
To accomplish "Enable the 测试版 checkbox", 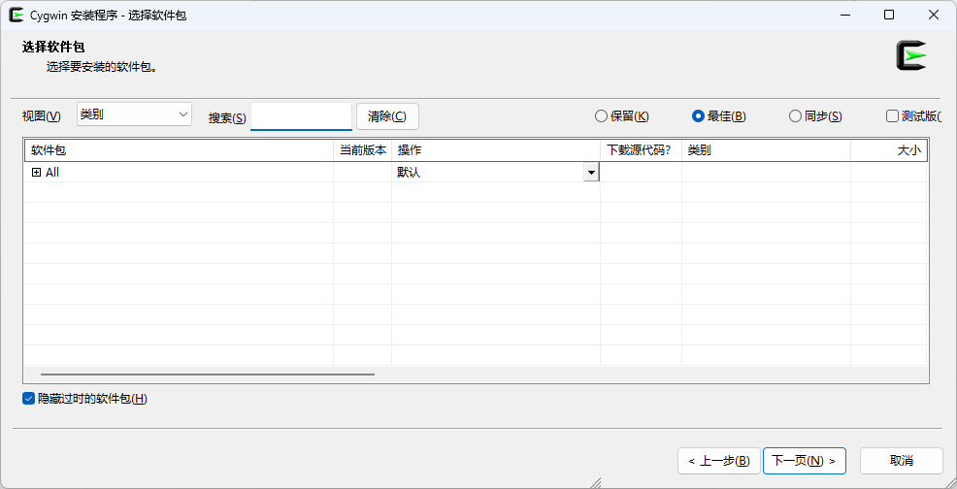I will [x=892, y=116].
